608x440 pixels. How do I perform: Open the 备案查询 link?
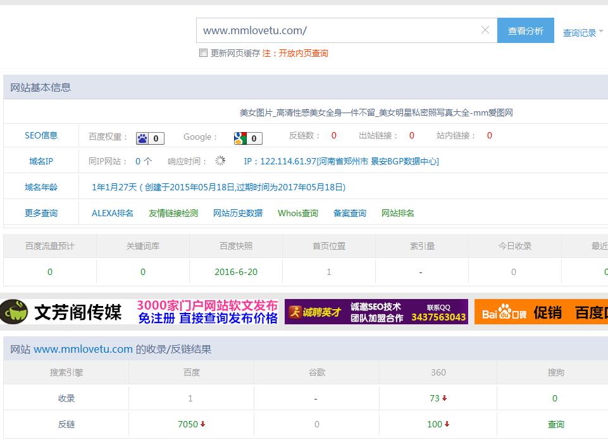pos(350,213)
